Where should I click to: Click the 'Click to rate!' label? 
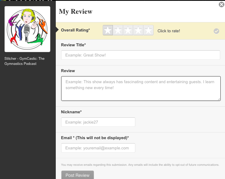pos(169,31)
